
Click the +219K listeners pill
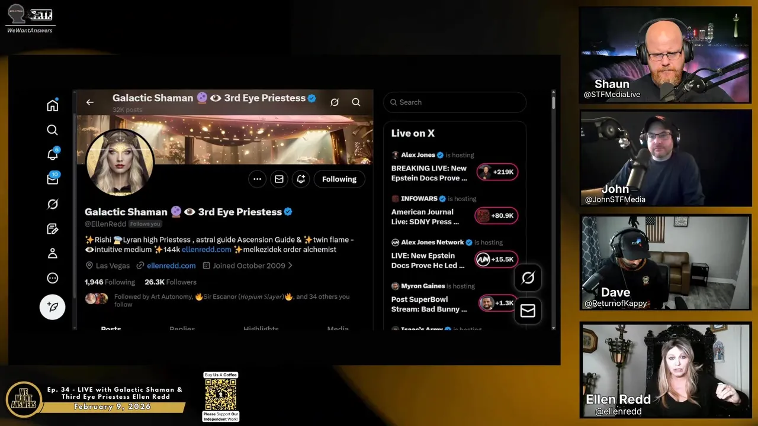[497, 172]
